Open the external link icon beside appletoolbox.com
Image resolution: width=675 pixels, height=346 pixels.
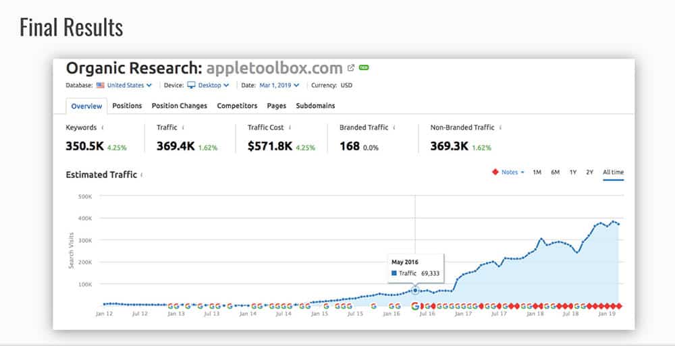pyautogui.click(x=351, y=68)
